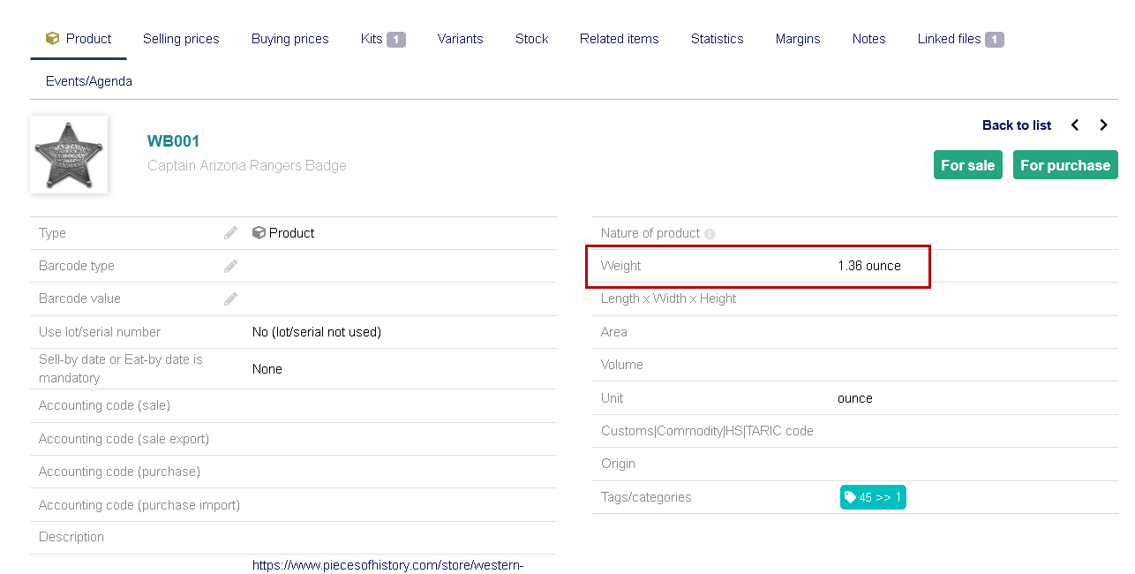Open the Margins tab
Screen dimensions: 1135x574
pyautogui.click(x=798, y=39)
